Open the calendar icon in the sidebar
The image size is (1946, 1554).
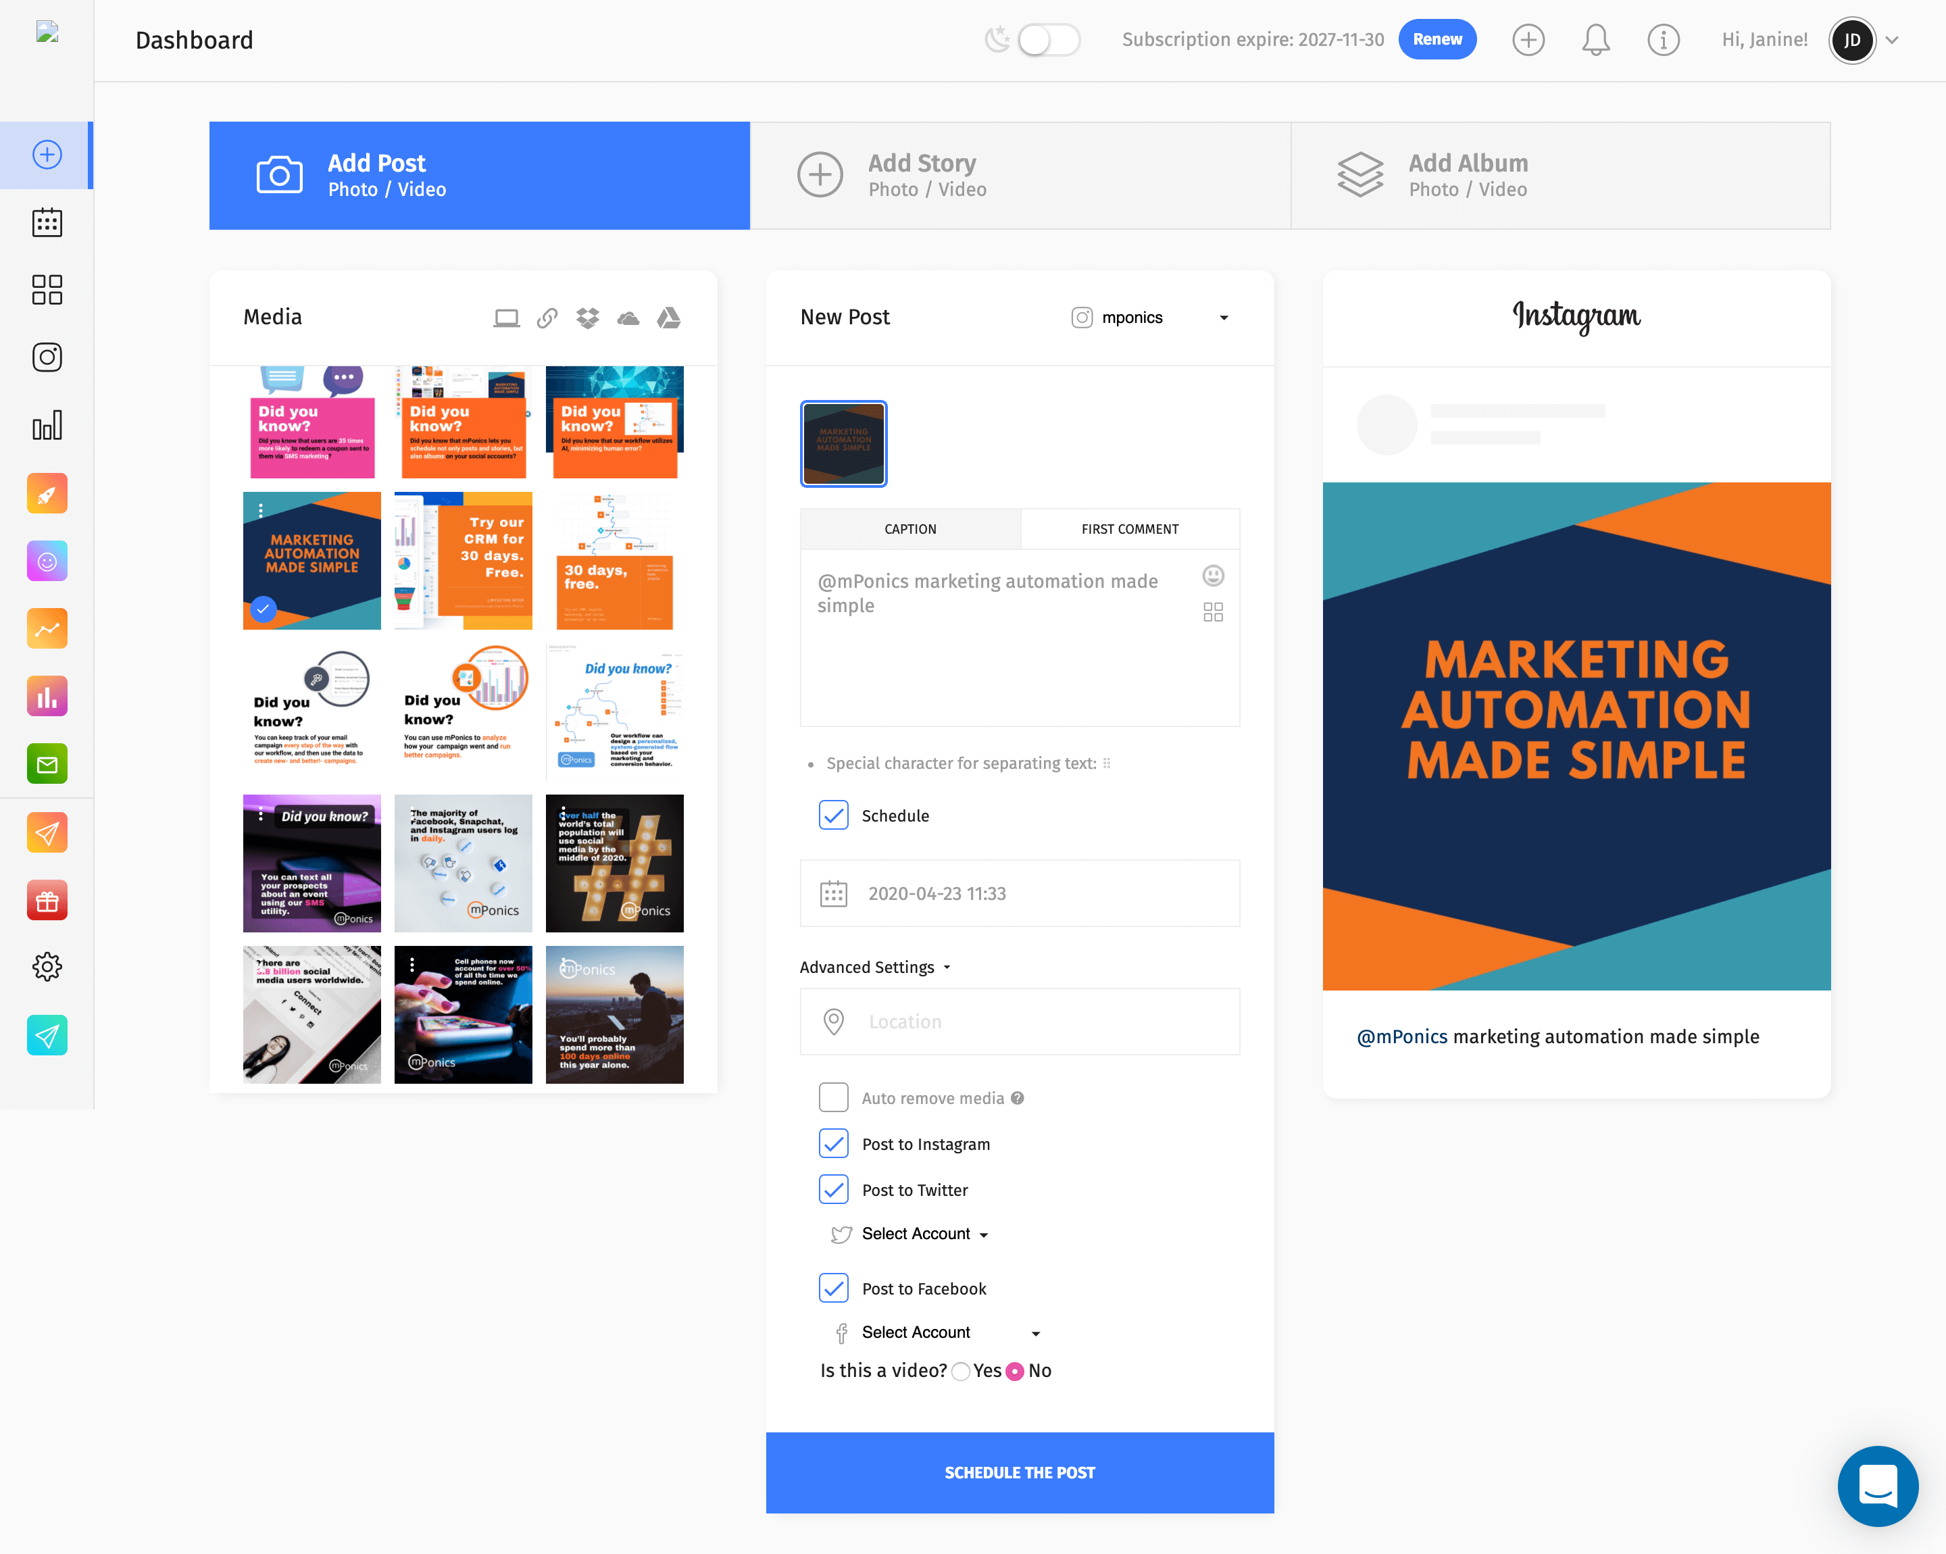click(47, 222)
